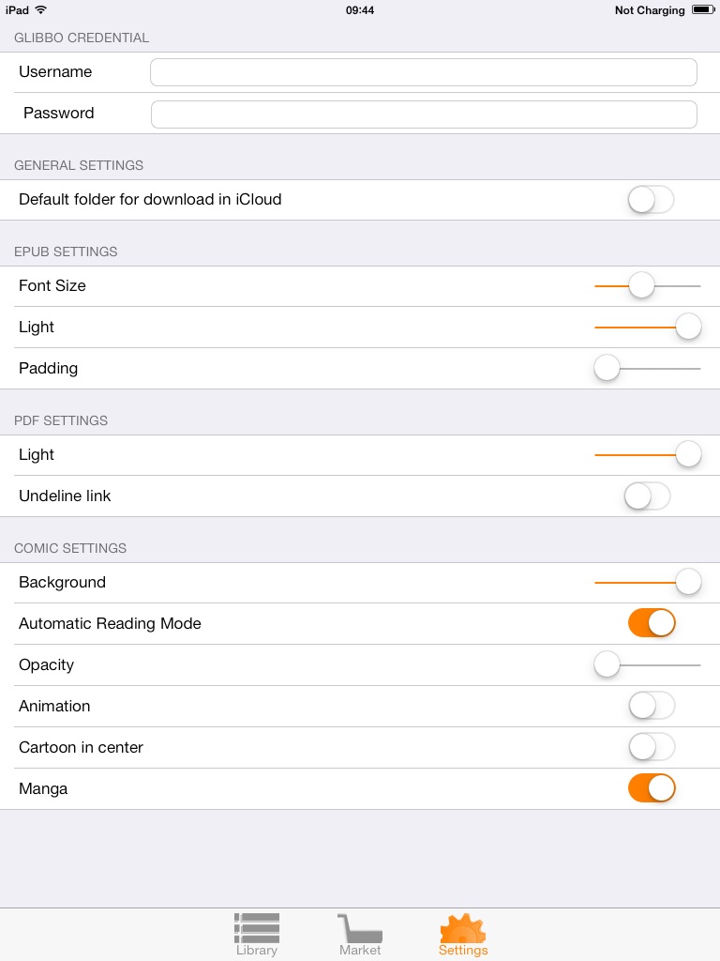Click the Username text field

click(x=424, y=72)
